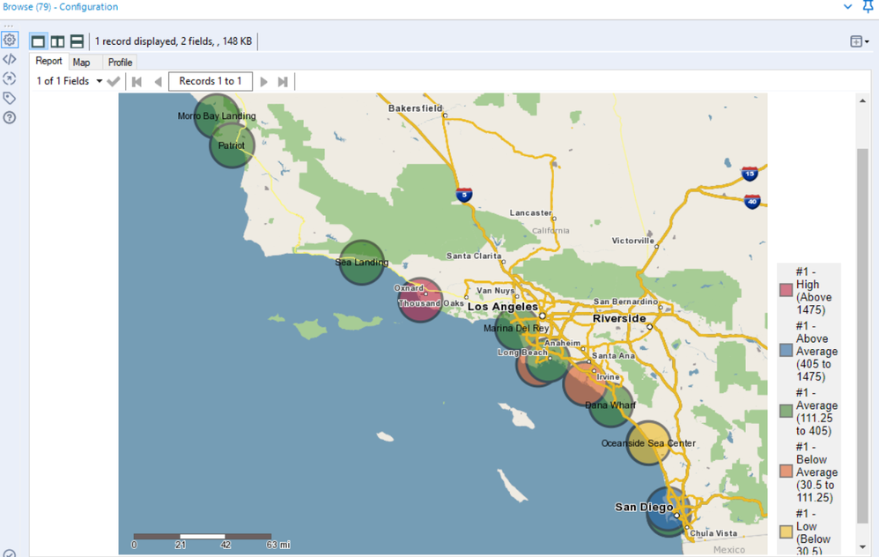879x557 pixels.
Task: Toggle side-by-side split layout view
Action: (57, 41)
